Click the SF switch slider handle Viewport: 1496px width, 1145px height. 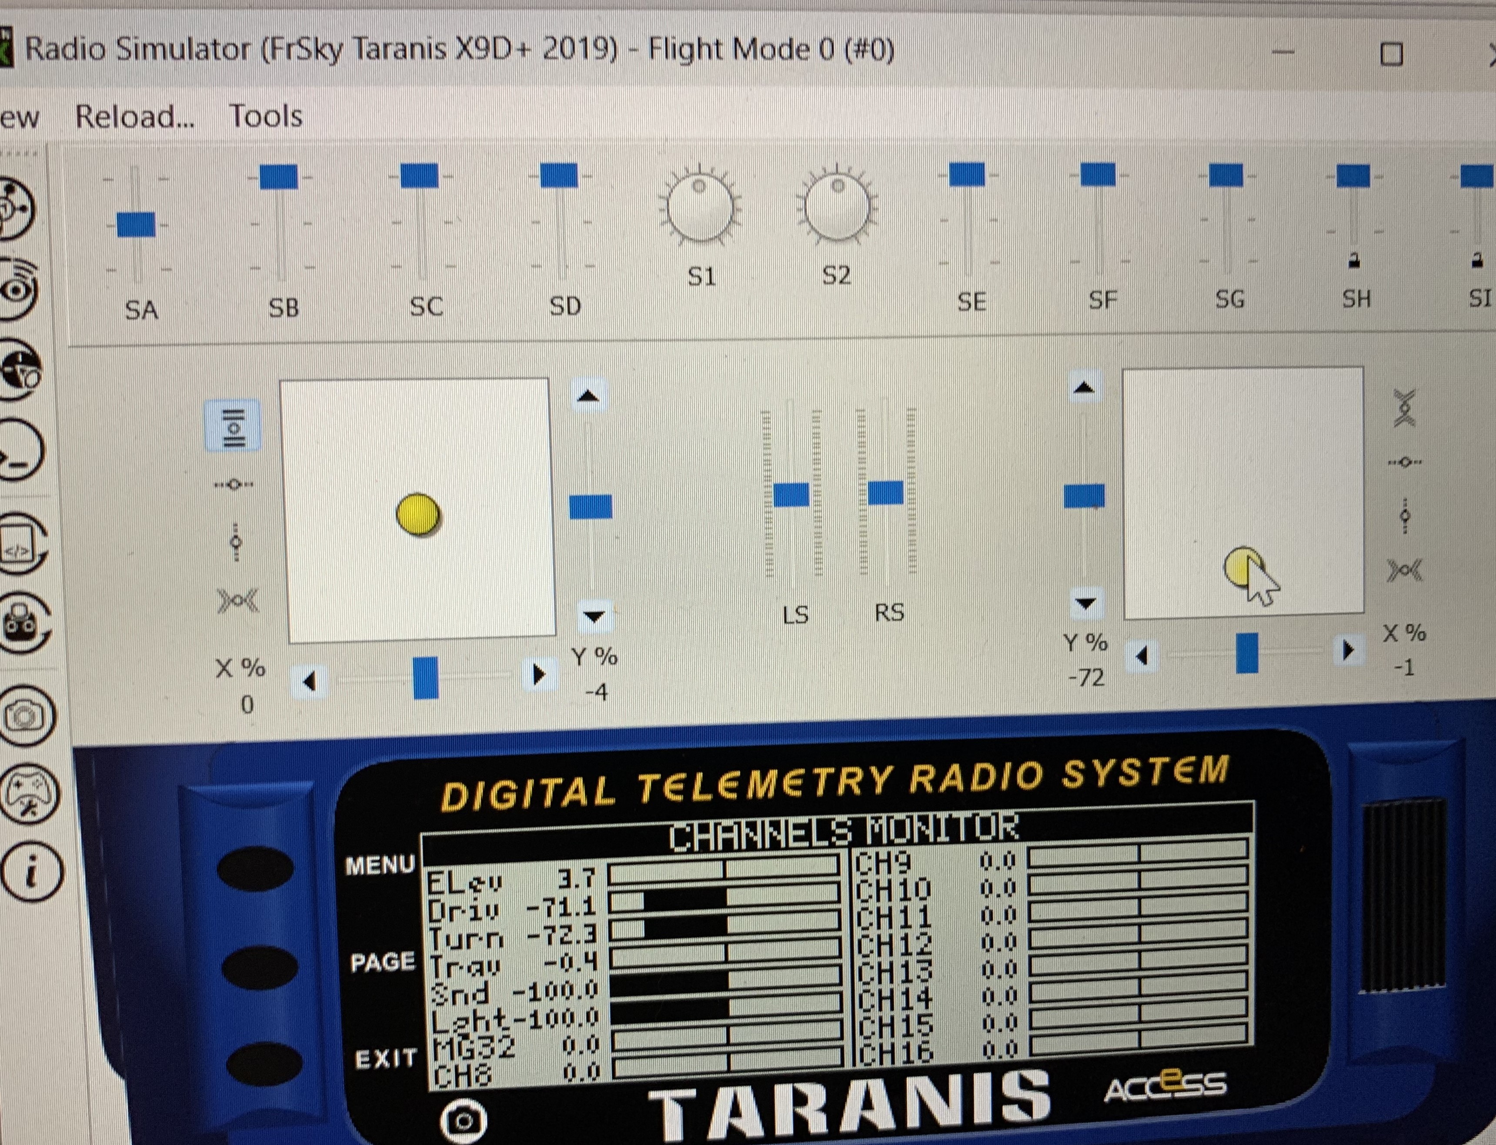tap(1098, 174)
